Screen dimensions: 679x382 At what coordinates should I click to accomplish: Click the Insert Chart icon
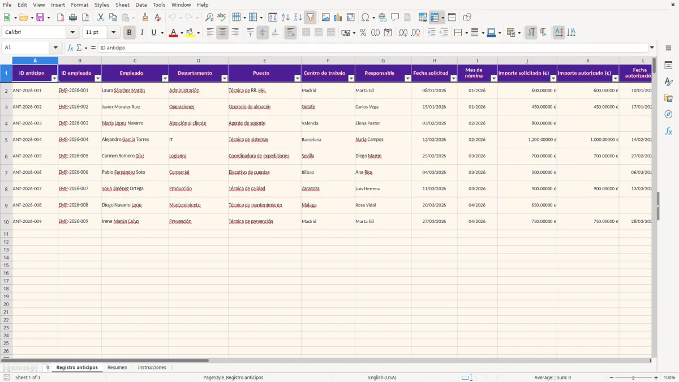338,18
